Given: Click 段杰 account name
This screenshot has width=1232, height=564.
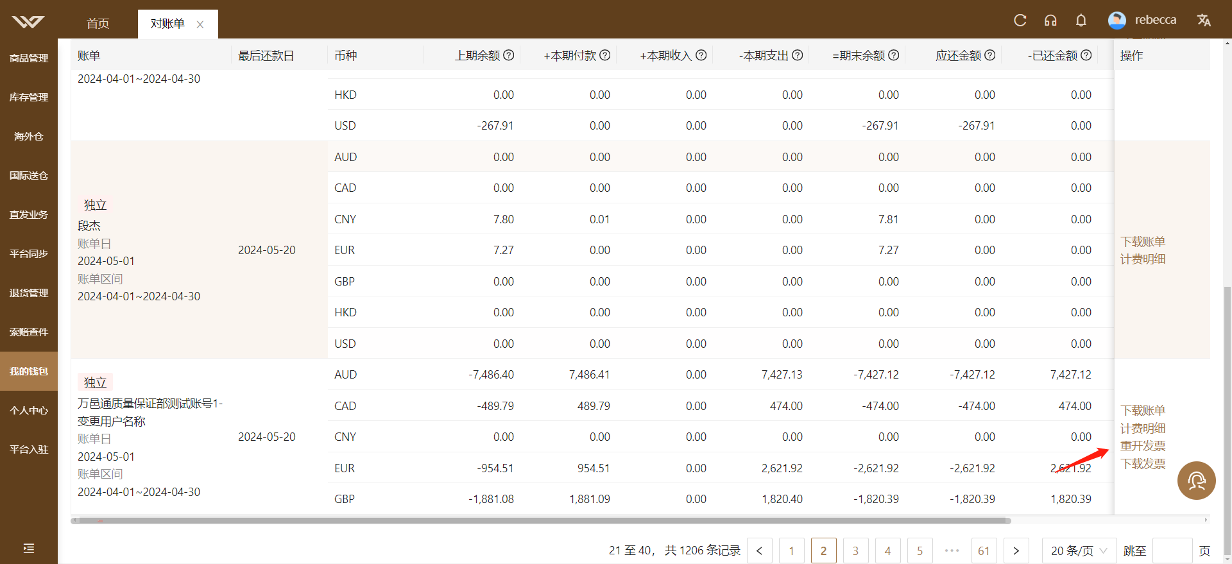Looking at the screenshot, I should 89,226.
